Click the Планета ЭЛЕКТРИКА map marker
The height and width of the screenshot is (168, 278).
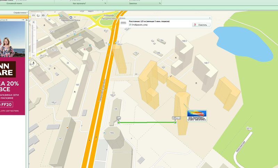point(71,17)
